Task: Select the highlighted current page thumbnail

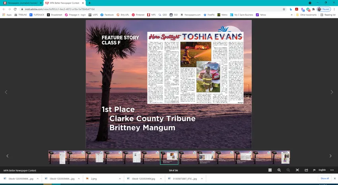Action: [169, 157]
